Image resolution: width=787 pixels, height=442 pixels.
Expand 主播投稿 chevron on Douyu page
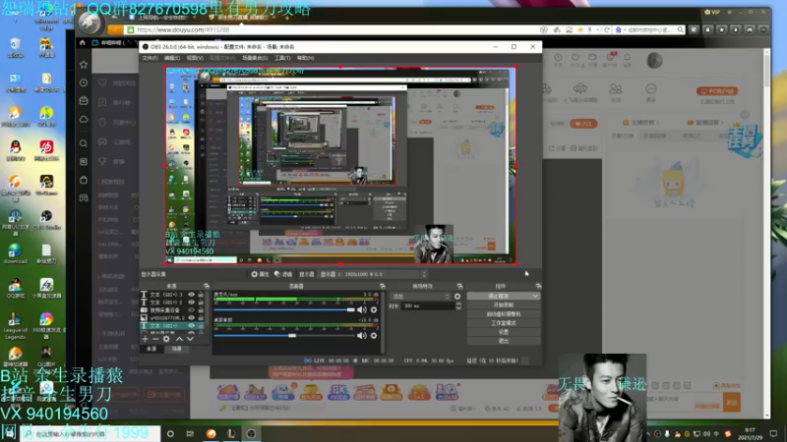tap(658, 122)
